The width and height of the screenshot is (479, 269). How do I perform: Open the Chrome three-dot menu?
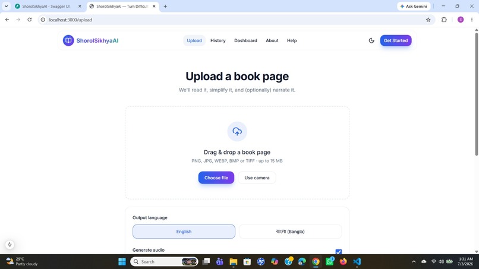(x=472, y=20)
